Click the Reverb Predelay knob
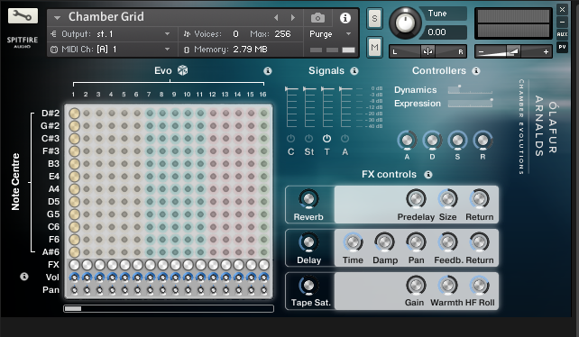The image size is (579, 337). coord(416,199)
